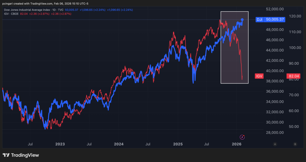Select the IGV · CBOE legend entry

(x=11, y=14)
